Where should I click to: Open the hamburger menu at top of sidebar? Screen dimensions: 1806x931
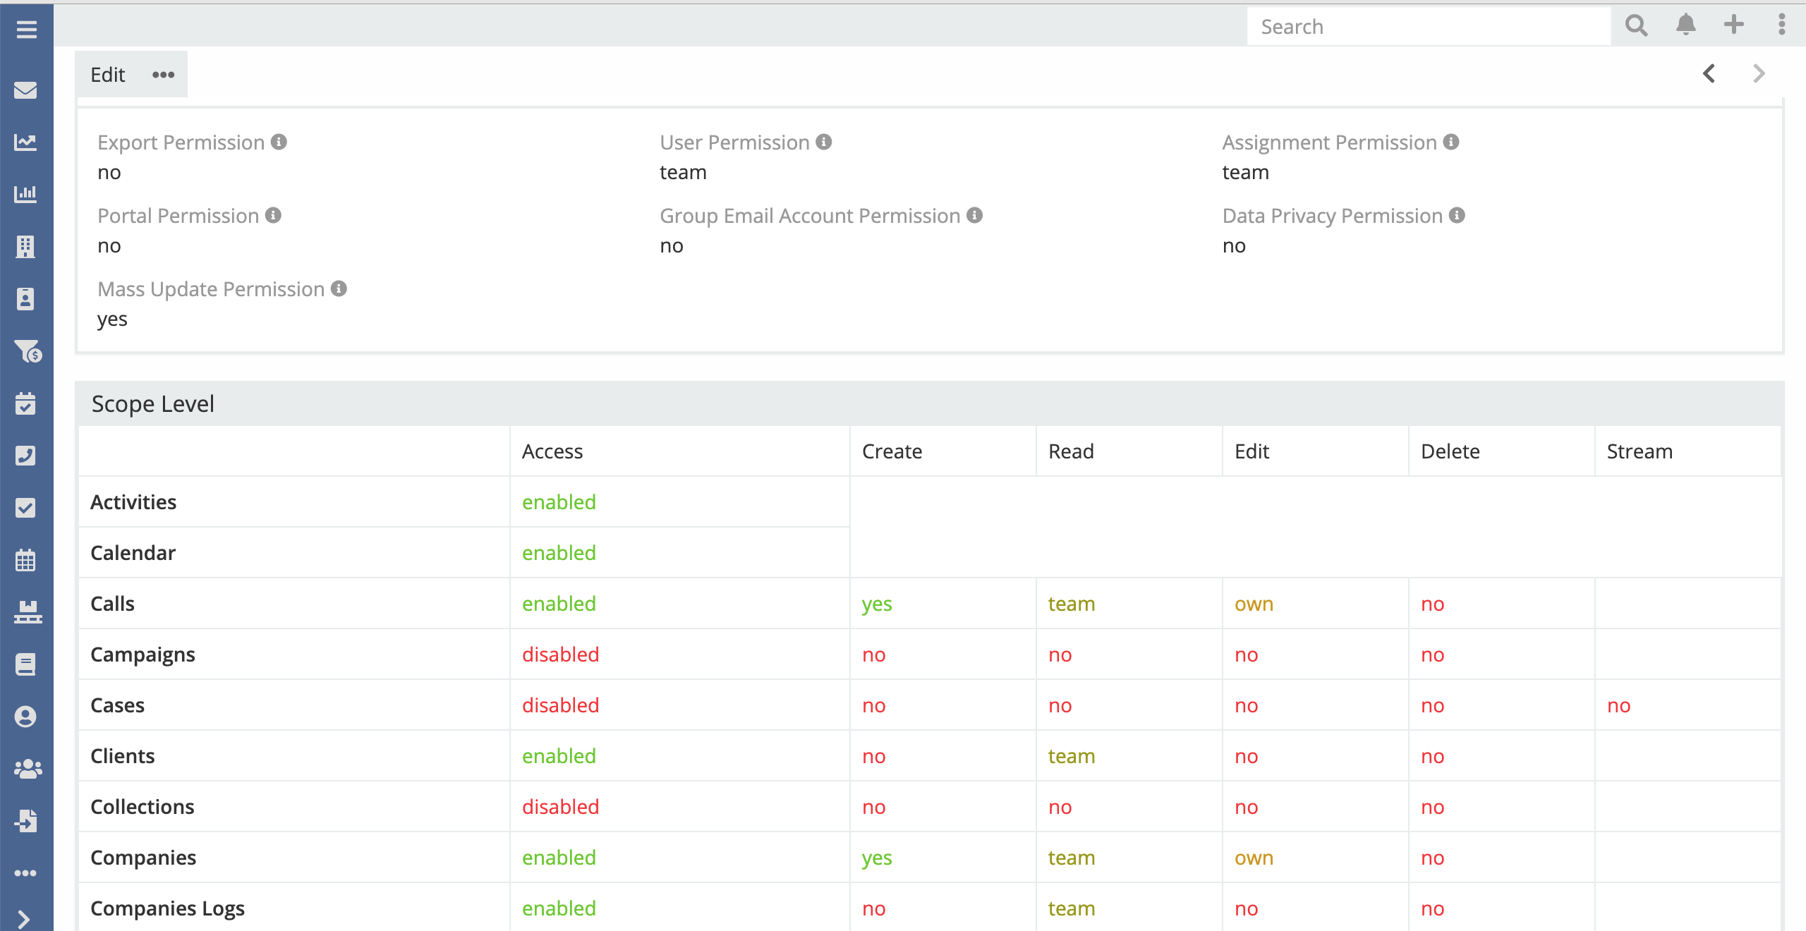26,30
